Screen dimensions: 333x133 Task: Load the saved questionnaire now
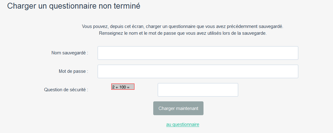(178, 108)
